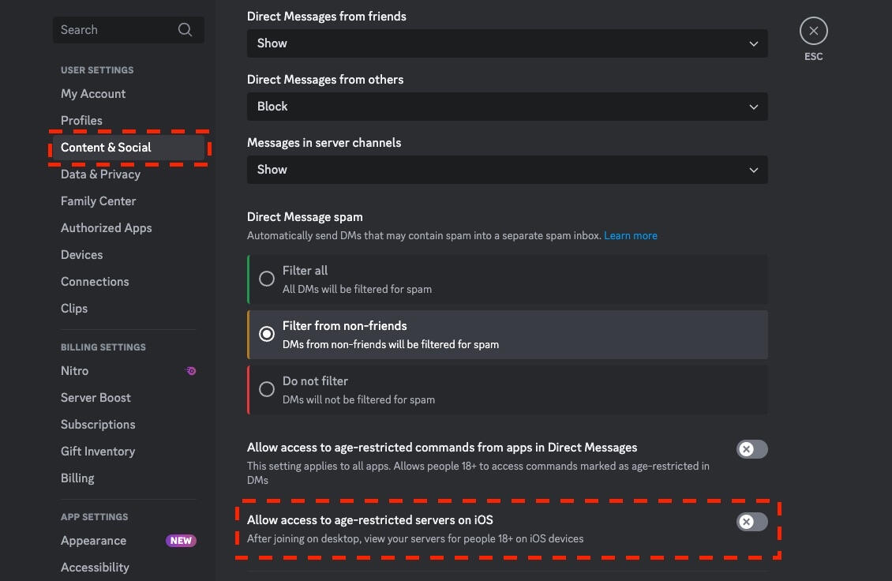The height and width of the screenshot is (581, 892).
Task: Toggle age-restricted commands from apps in DMs
Action: click(751, 448)
